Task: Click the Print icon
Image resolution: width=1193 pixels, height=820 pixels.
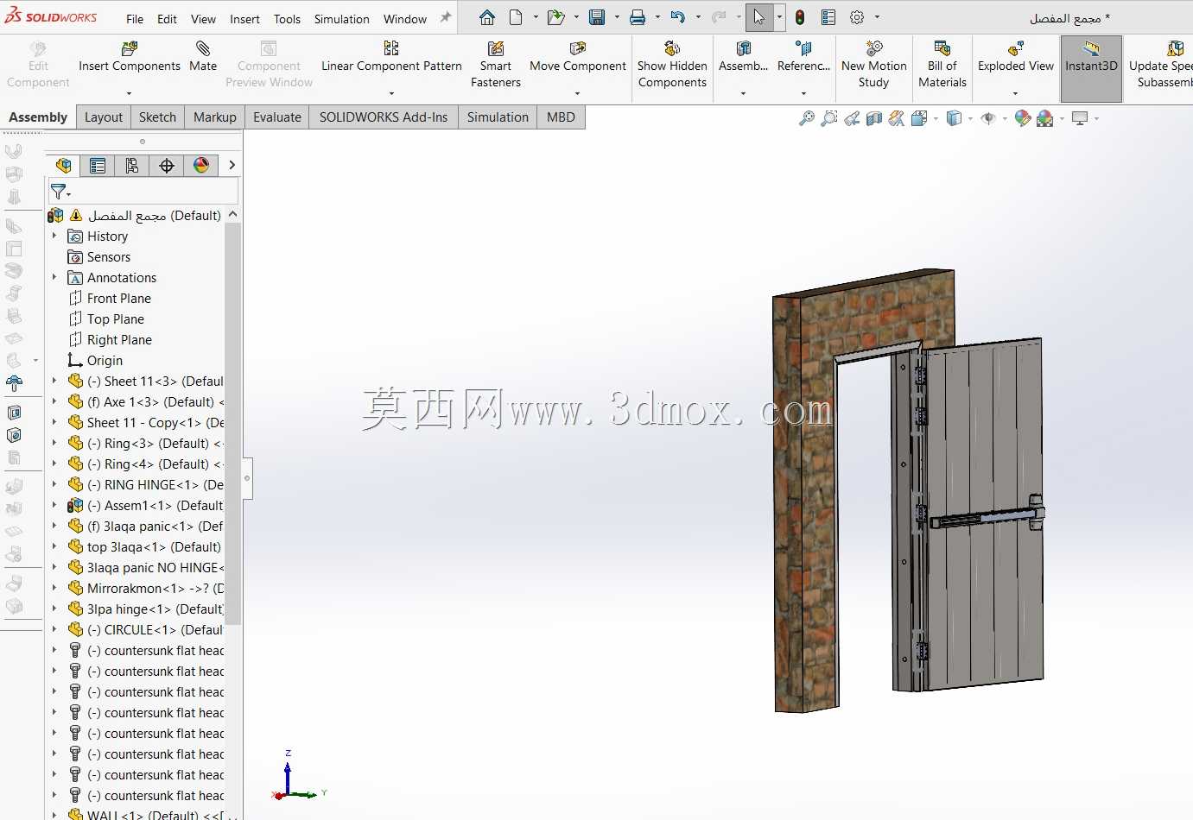Action: [638, 17]
